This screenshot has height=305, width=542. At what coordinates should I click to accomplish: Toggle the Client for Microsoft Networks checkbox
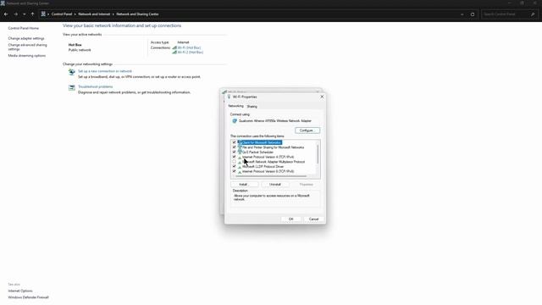click(x=234, y=142)
